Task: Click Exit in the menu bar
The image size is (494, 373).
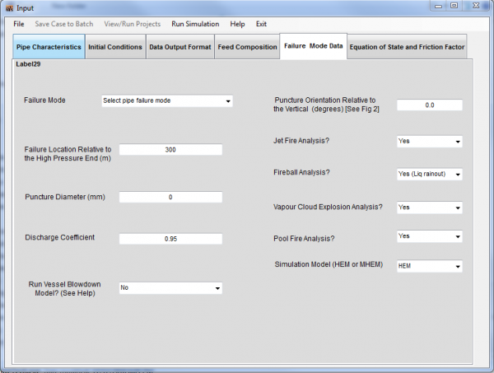Action: 261,24
